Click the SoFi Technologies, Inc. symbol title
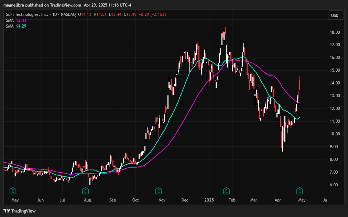The width and height of the screenshot is (348, 217). [x=27, y=14]
